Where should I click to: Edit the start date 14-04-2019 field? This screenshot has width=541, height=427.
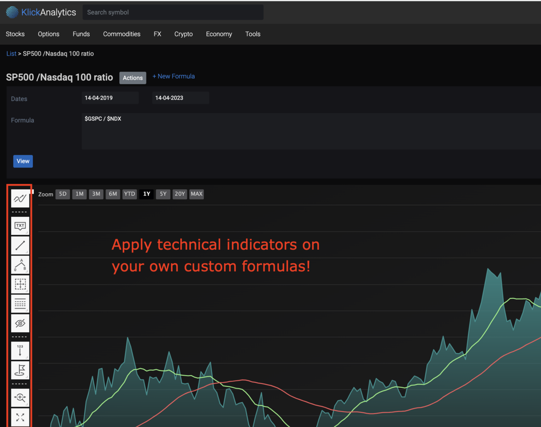point(110,98)
